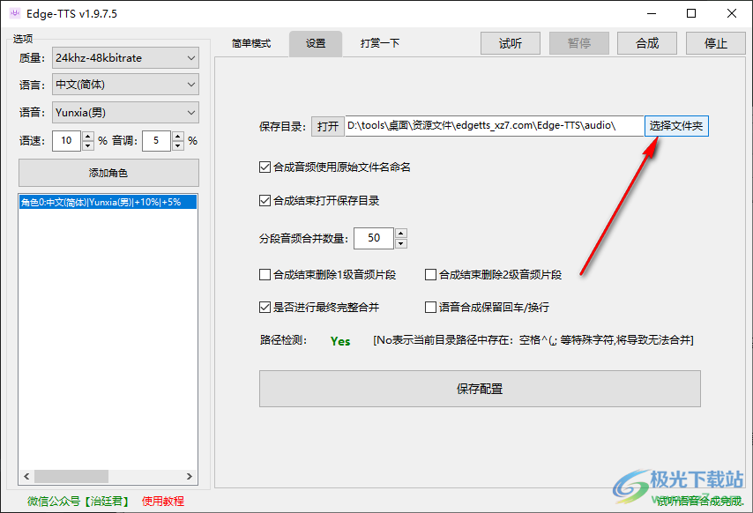Click role list scroll left arrow
Image resolution: width=753 pixels, height=513 pixels.
pos(26,477)
